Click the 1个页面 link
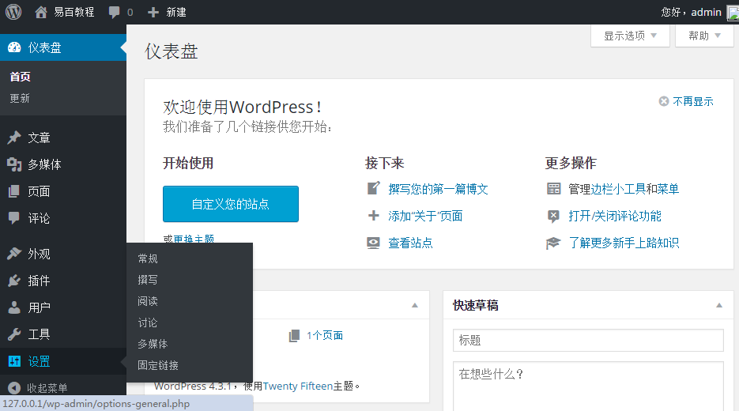 (325, 336)
